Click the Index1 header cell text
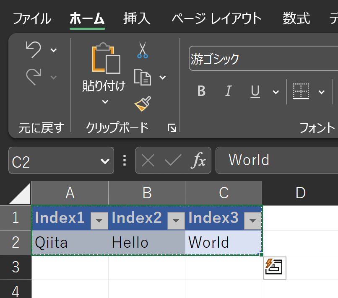This screenshot has height=298, width=338. [x=60, y=218]
